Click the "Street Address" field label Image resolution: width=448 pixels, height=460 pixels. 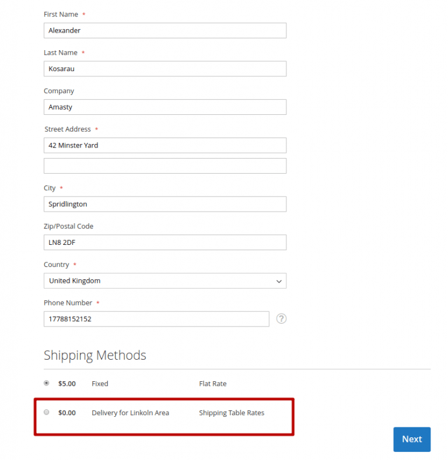click(x=68, y=129)
